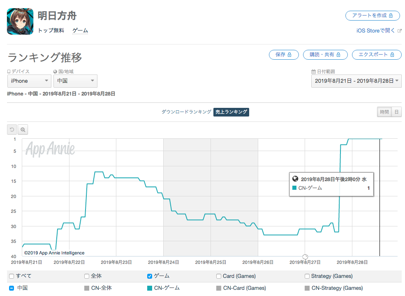Click the CN-ゲーム teal color swatch
405x296 pixels.
pyautogui.click(x=150, y=288)
